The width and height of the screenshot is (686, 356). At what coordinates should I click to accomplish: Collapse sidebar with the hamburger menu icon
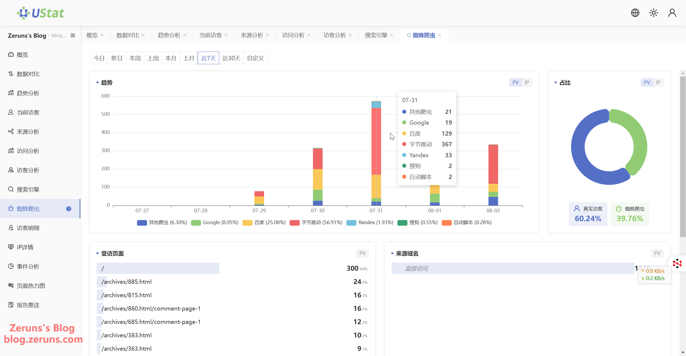tap(73, 36)
